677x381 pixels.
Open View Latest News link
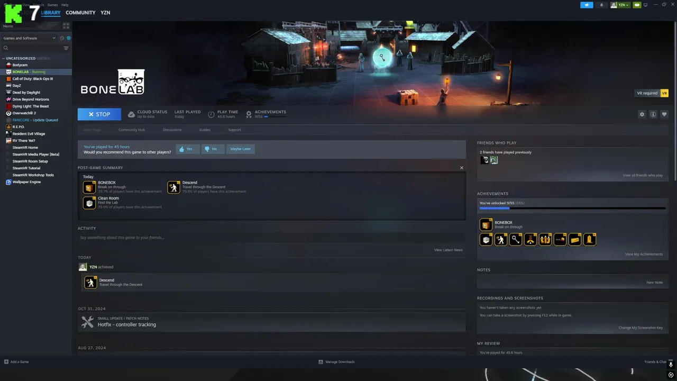449,250
